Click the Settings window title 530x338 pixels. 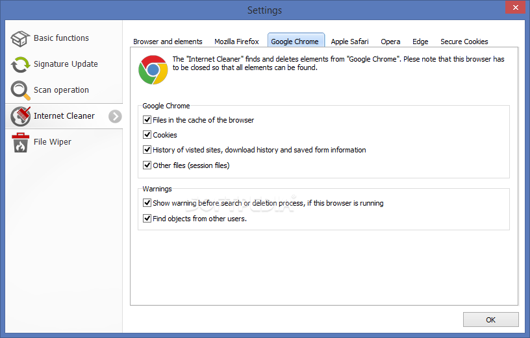click(x=264, y=10)
